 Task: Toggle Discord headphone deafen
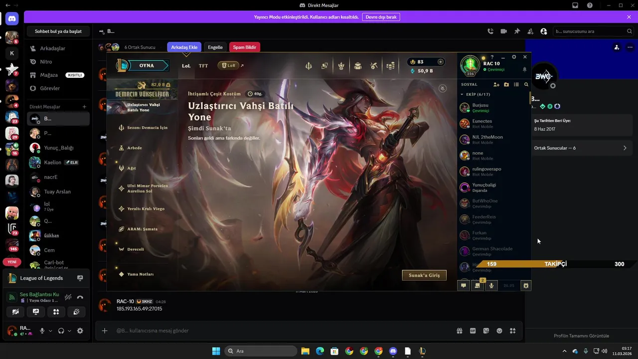point(61,331)
